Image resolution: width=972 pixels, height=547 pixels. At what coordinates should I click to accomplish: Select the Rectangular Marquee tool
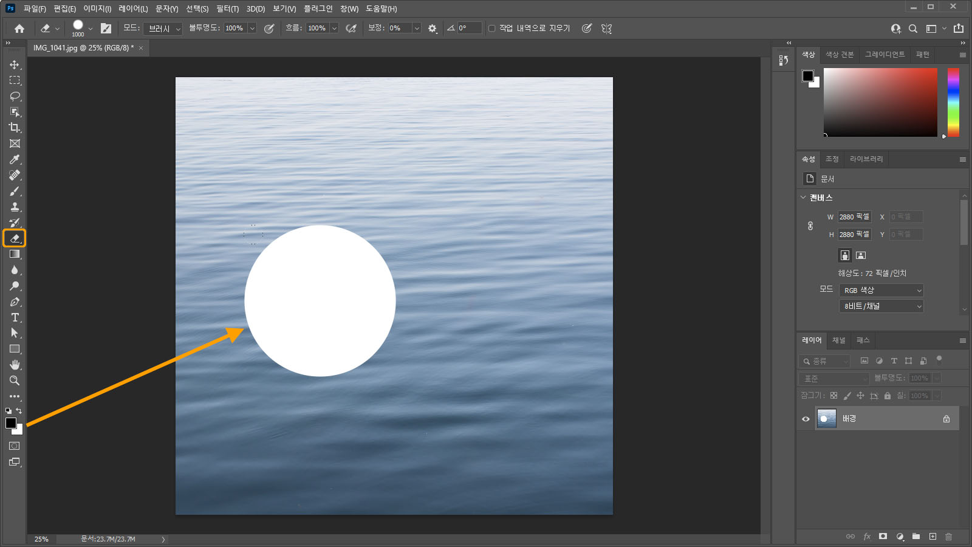(15, 80)
